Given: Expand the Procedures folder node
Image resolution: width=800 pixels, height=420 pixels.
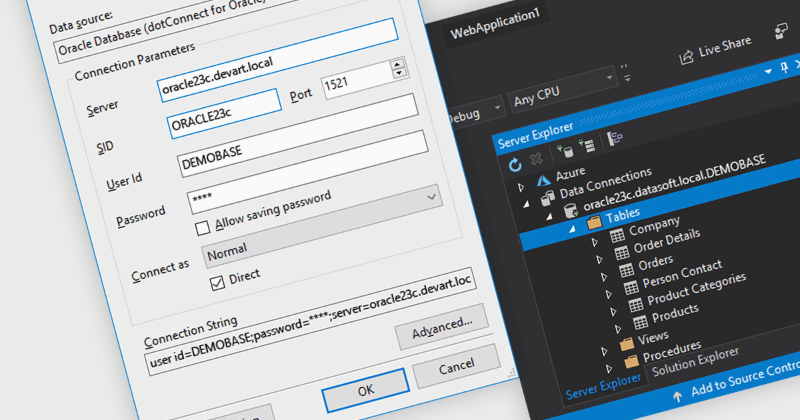Looking at the screenshot, I should (609, 367).
